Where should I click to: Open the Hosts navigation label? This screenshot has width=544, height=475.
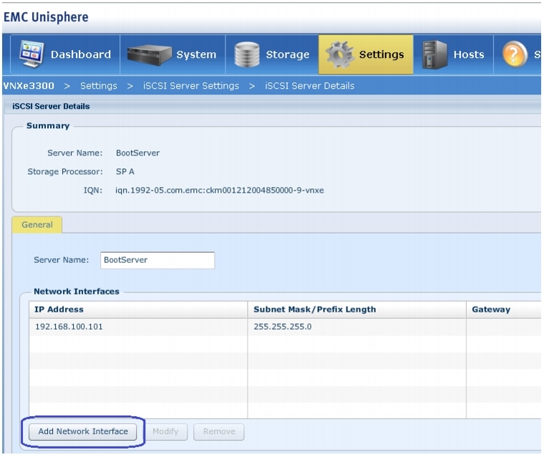point(469,54)
